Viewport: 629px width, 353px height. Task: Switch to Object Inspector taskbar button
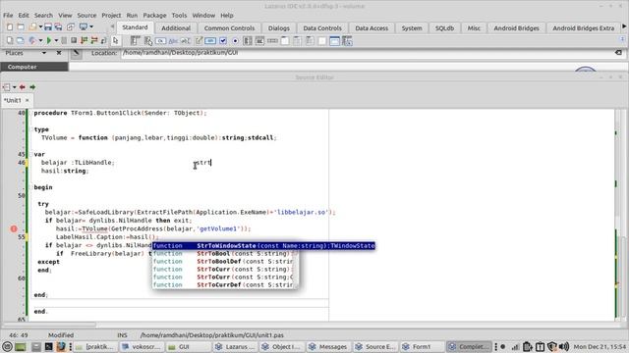pos(281,346)
